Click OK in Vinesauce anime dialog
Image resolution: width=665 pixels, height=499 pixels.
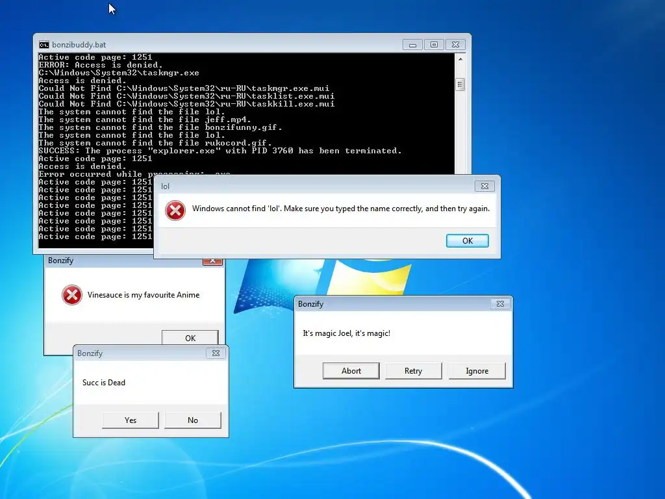click(190, 338)
